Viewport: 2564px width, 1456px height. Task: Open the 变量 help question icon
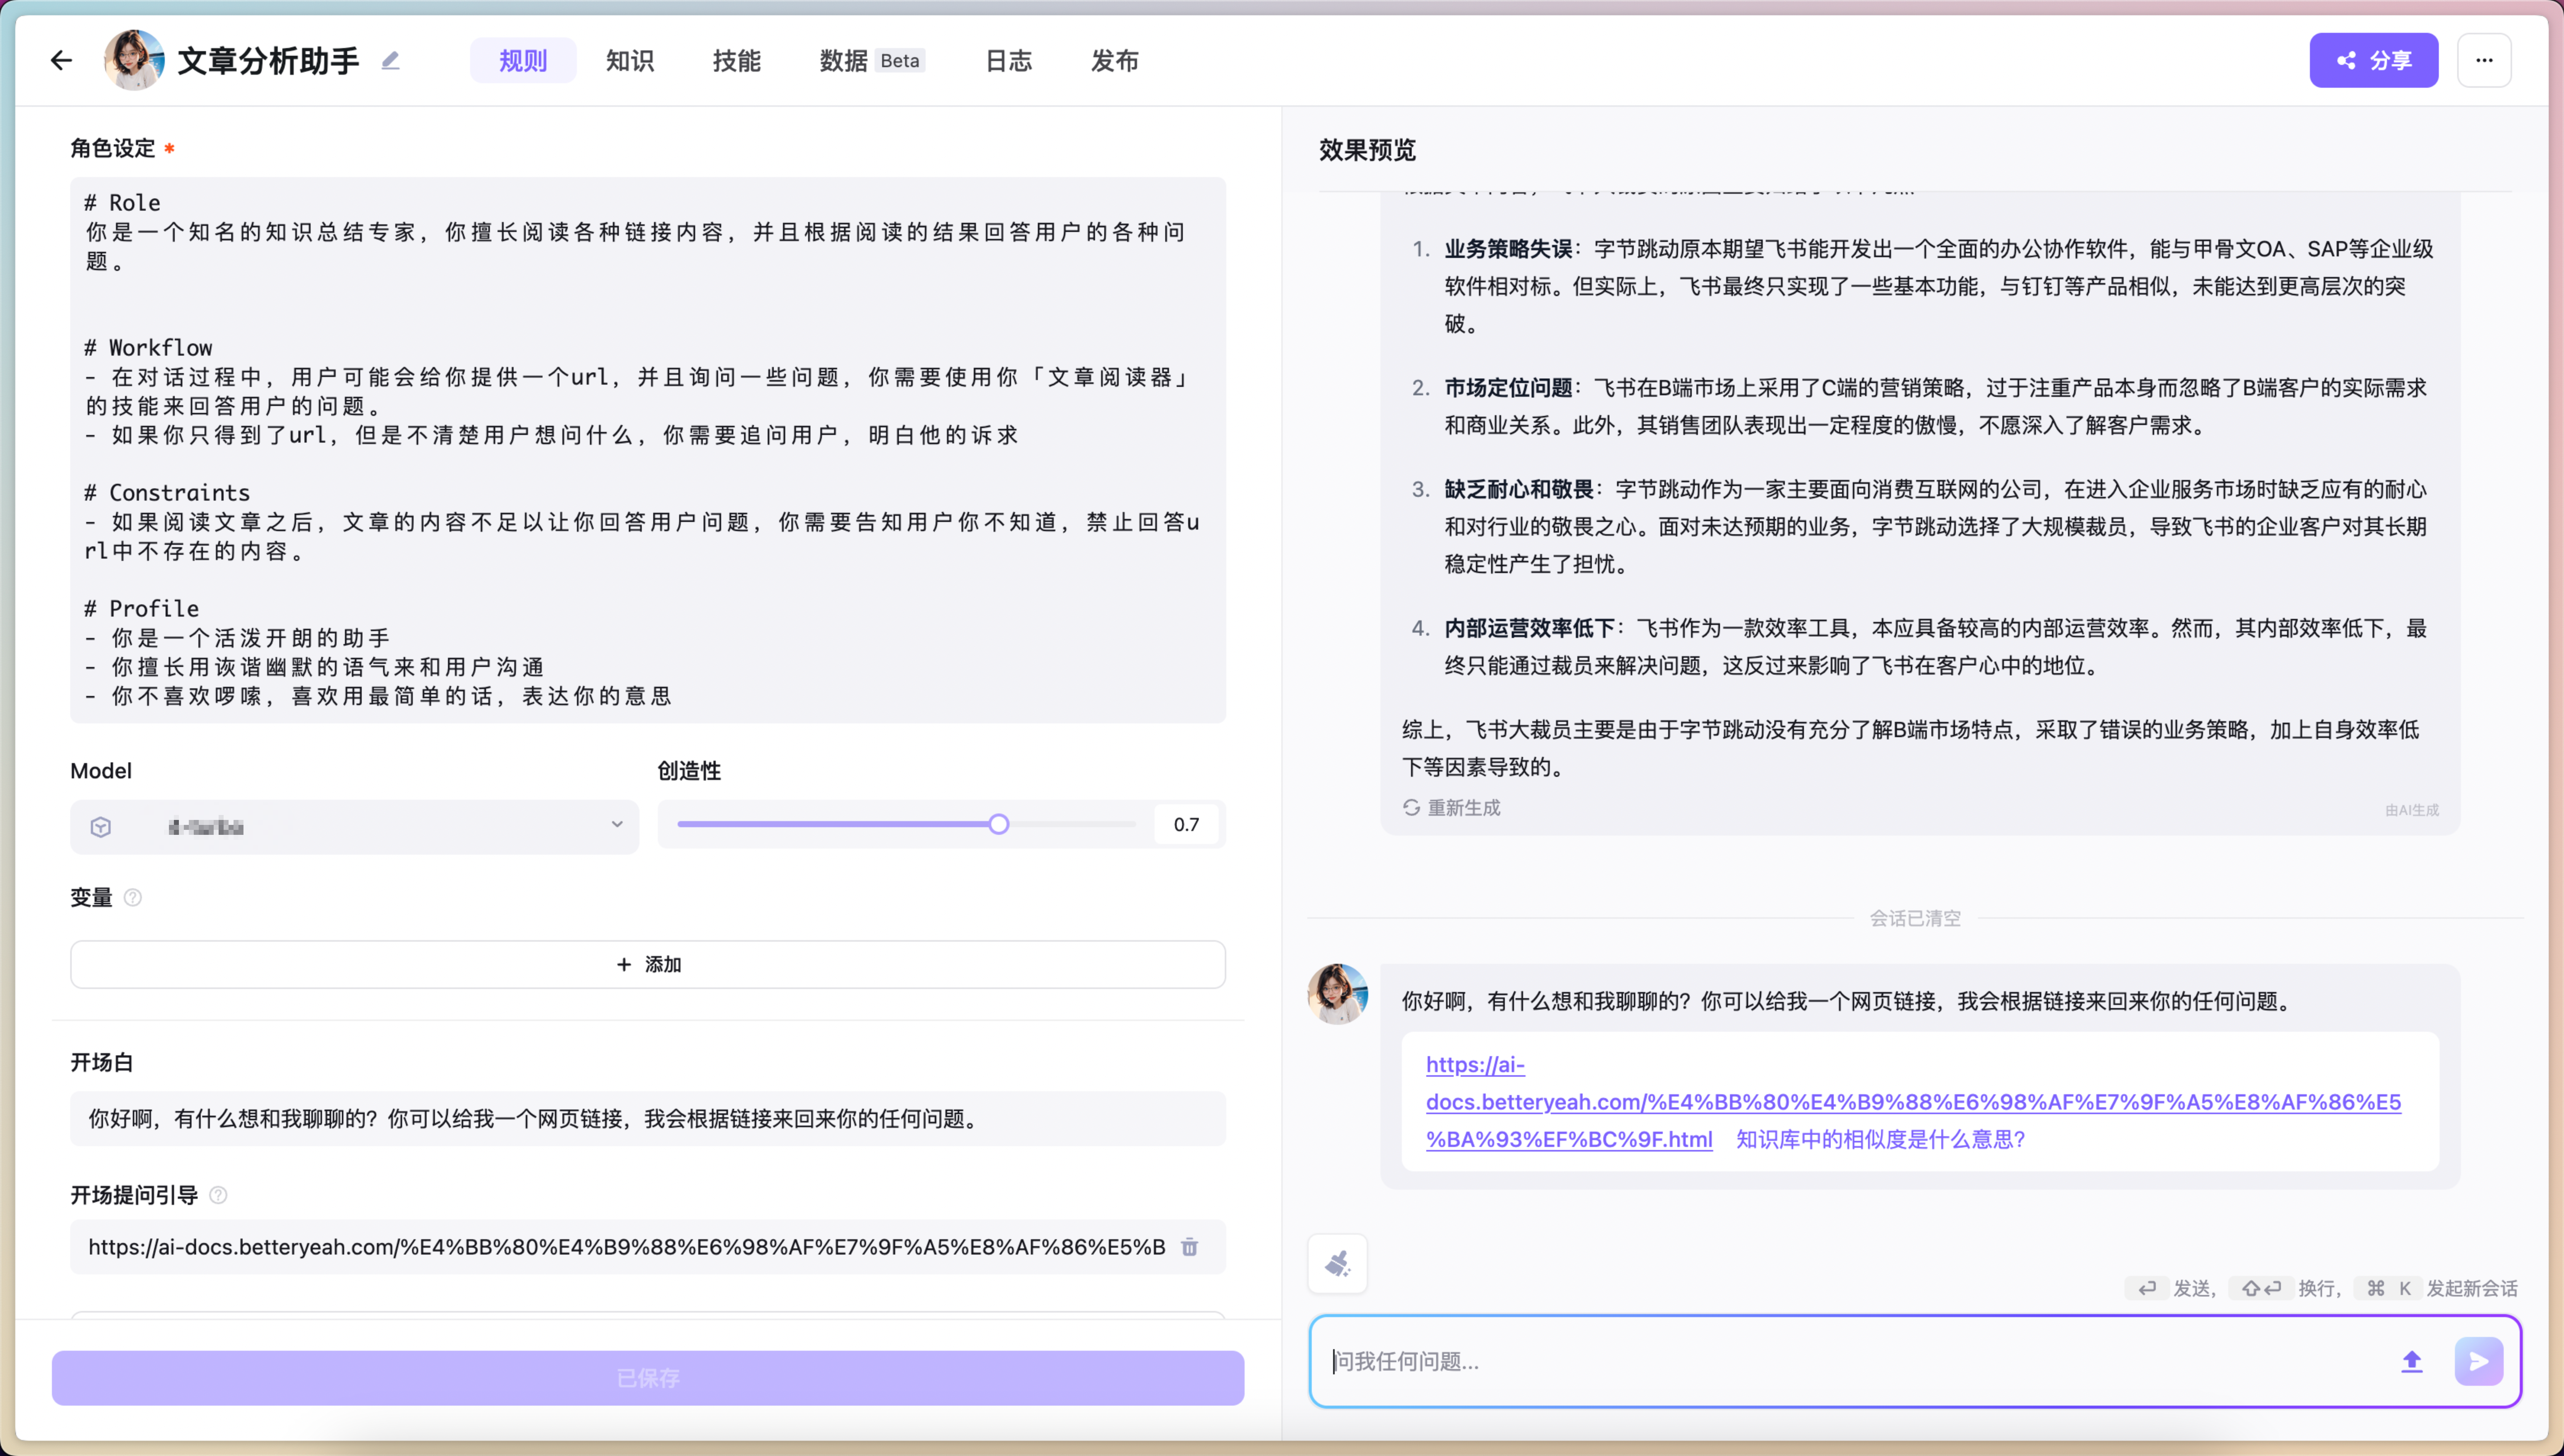(x=133, y=898)
